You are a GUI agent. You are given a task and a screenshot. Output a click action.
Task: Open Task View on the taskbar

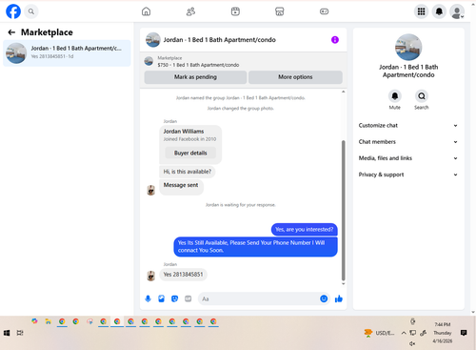20,333
